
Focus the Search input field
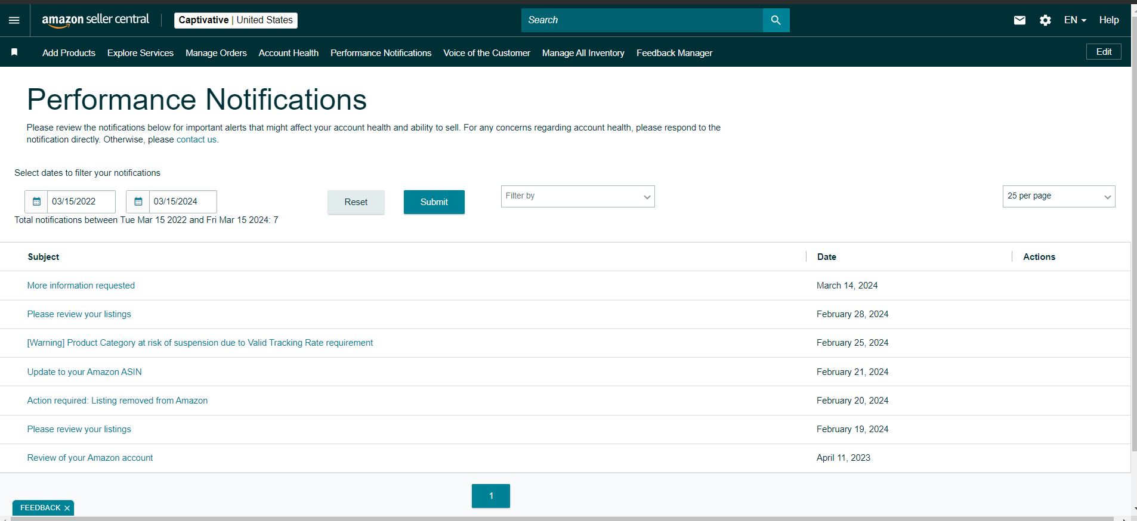click(x=642, y=20)
